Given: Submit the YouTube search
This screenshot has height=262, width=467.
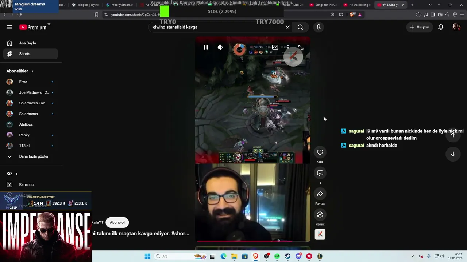Looking at the screenshot, I should click(x=300, y=27).
